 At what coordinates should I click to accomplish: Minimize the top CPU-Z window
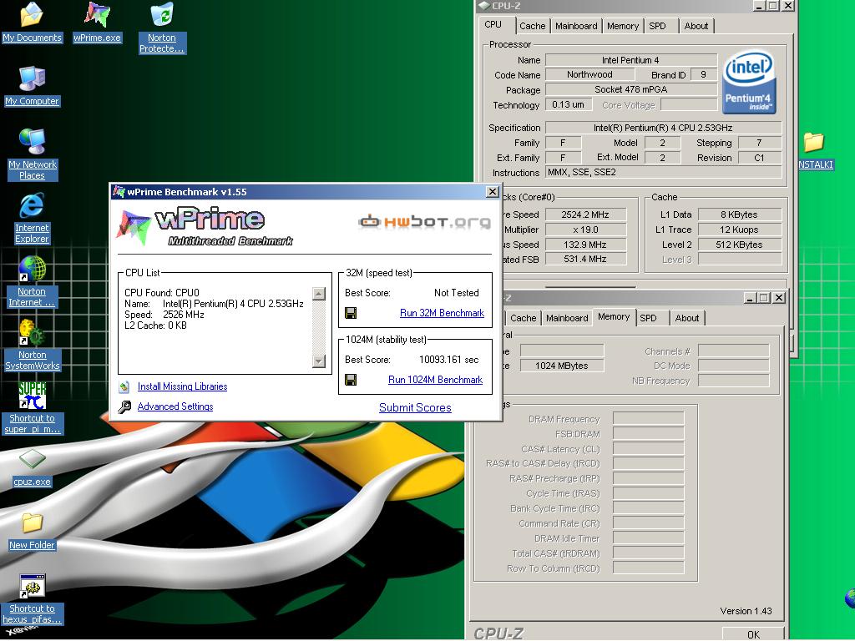(x=760, y=6)
